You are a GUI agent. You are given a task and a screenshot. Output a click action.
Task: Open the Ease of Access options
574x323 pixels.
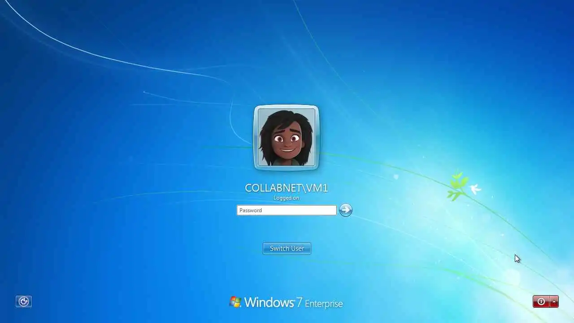click(24, 301)
